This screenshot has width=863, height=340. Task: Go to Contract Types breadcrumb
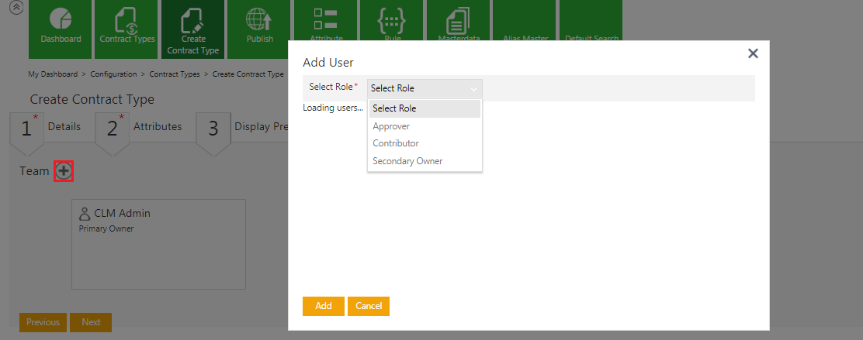175,74
